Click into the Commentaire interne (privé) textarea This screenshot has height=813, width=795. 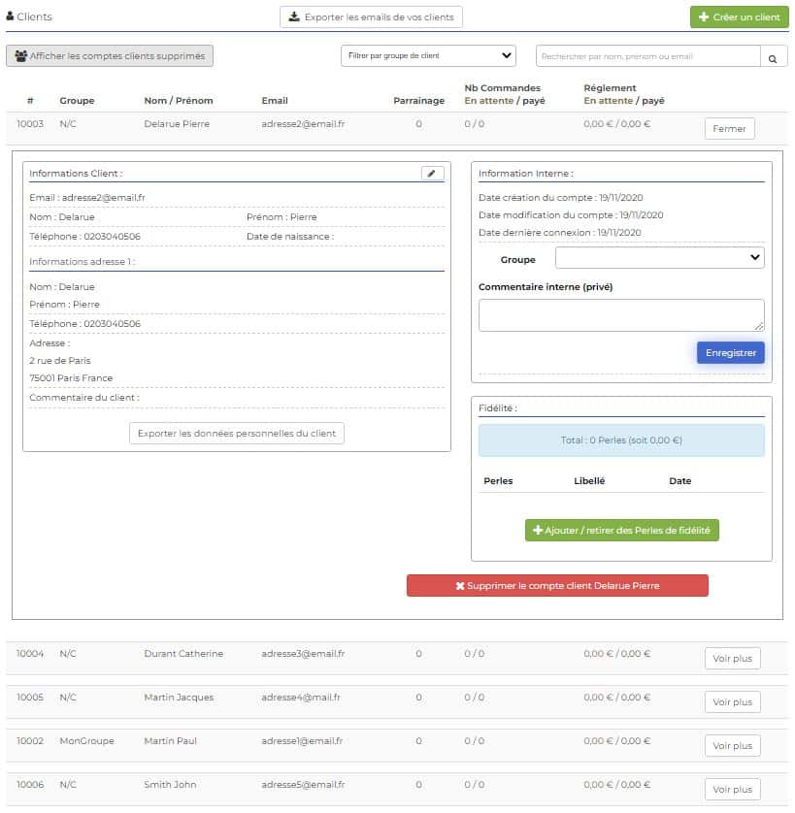(x=621, y=315)
